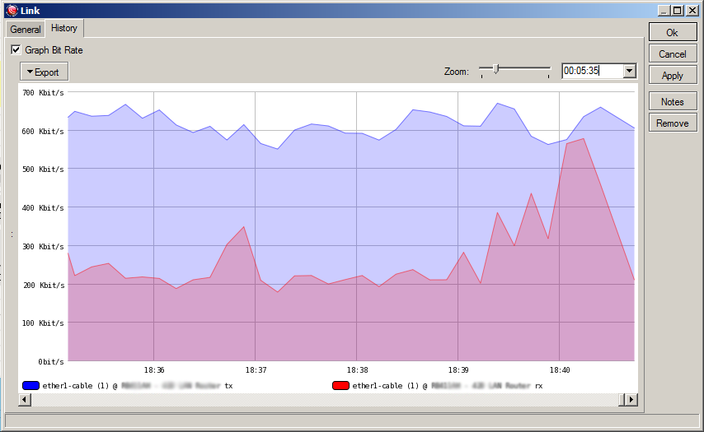Switch to the General tab
Screen dimensions: 704x432
[26, 30]
